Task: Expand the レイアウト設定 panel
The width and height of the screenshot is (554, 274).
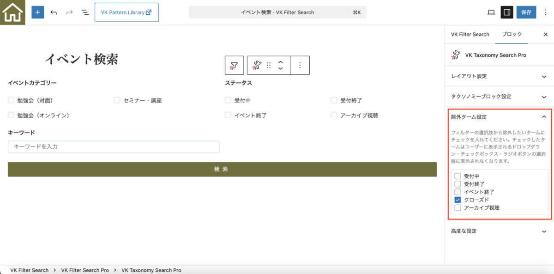Action: pos(499,76)
